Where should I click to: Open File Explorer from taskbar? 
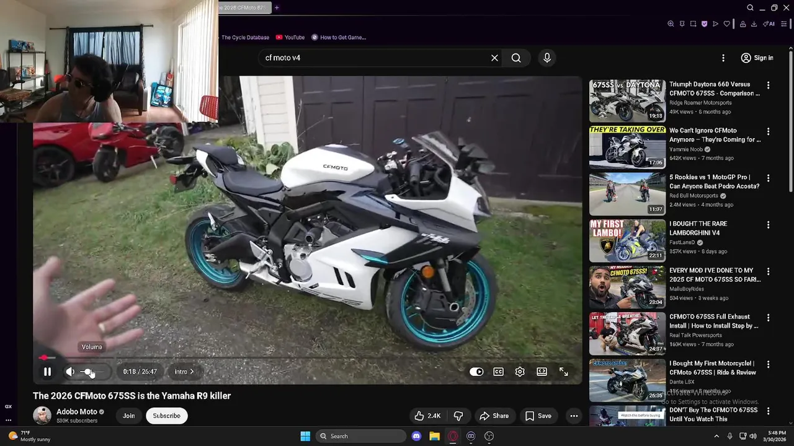coord(434,436)
